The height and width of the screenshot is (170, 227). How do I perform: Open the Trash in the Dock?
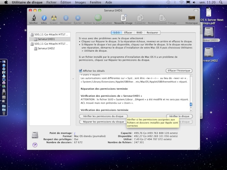(4, 113)
